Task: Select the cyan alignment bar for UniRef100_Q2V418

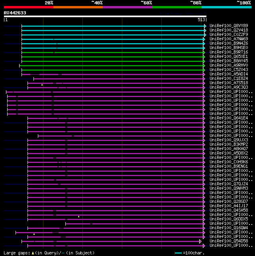Action: click(x=113, y=30)
